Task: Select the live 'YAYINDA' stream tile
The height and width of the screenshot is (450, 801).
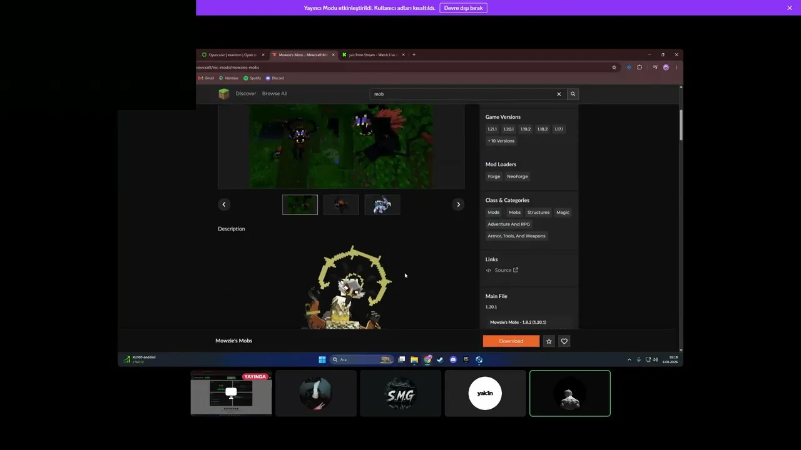Action: point(232,393)
